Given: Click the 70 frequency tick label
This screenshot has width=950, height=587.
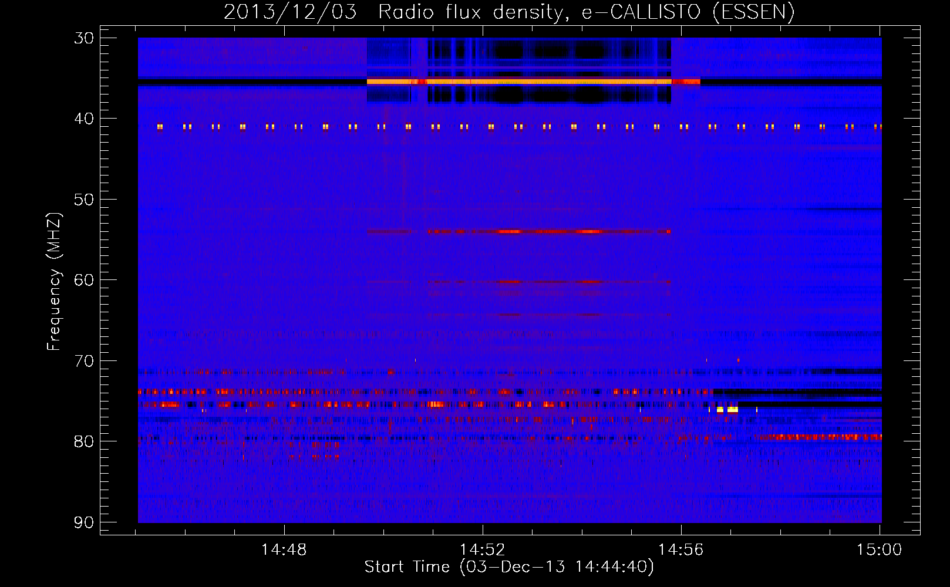Looking at the screenshot, I should tap(84, 361).
